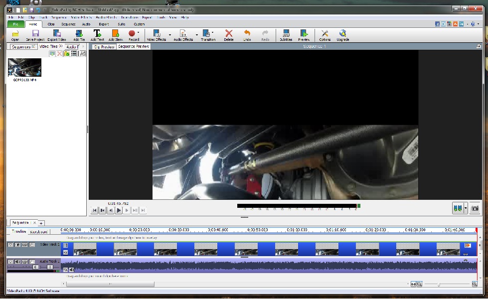
Task: Mute Audio Track 1 speaker toggle
Action: click(18, 262)
